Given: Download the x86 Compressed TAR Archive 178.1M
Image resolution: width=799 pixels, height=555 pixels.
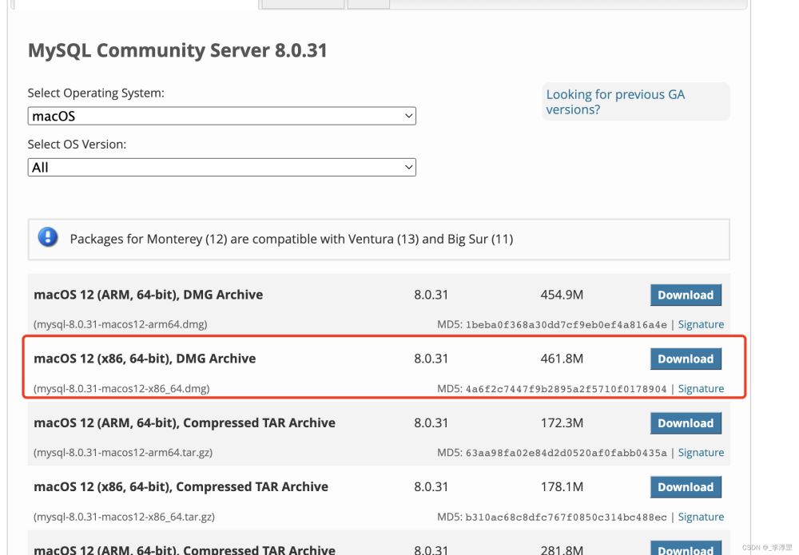Looking at the screenshot, I should (x=685, y=487).
